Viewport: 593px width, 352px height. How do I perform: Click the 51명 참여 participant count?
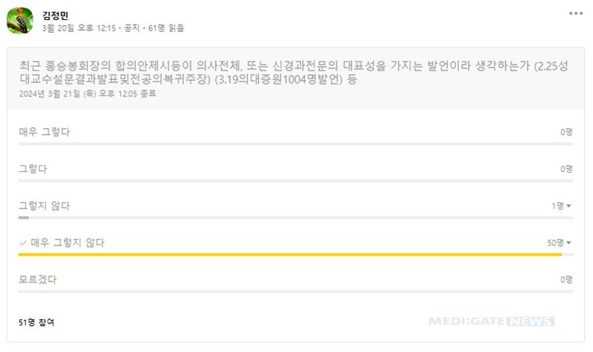point(36,322)
